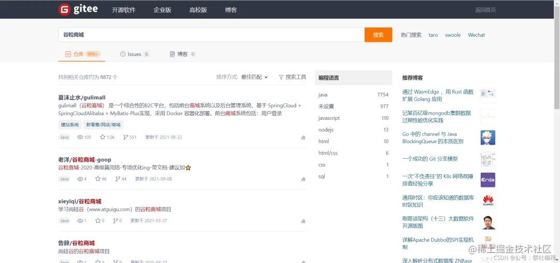Click the 新零售/网店/商城 tag
The width and height of the screenshot is (560, 263).
[104, 124]
